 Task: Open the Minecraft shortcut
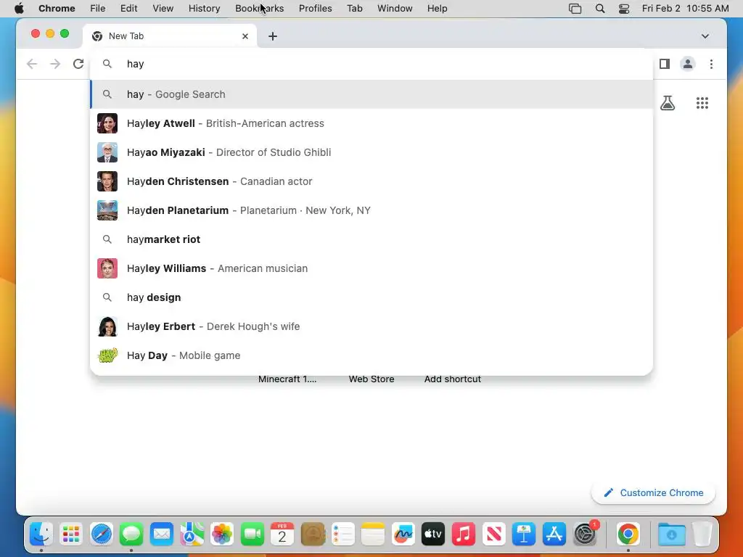(x=287, y=379)
